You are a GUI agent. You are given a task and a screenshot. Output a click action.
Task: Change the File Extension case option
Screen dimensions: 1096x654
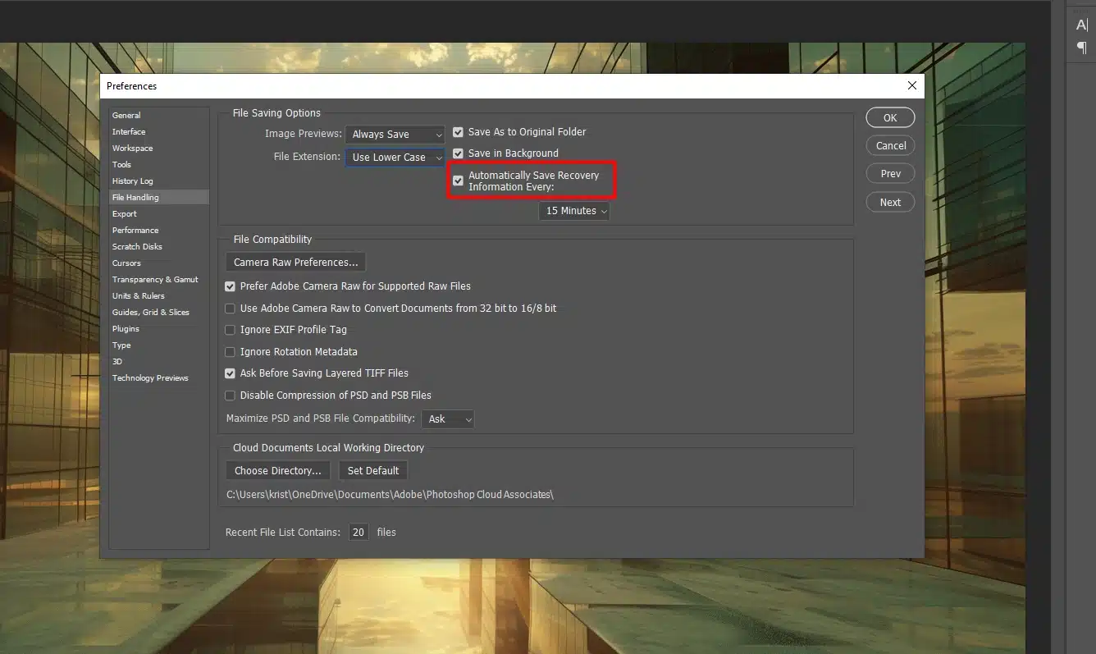(395, 157)
